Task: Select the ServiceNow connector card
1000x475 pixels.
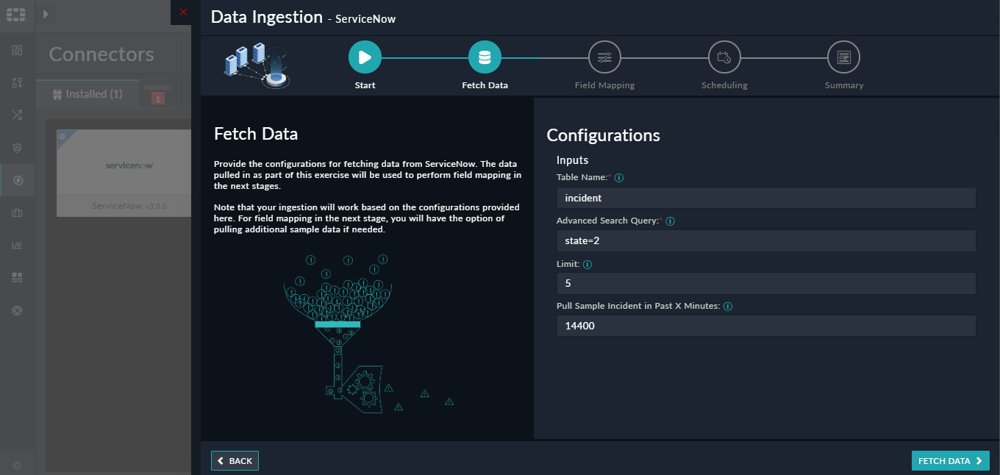Action: (x=124, y=174)
